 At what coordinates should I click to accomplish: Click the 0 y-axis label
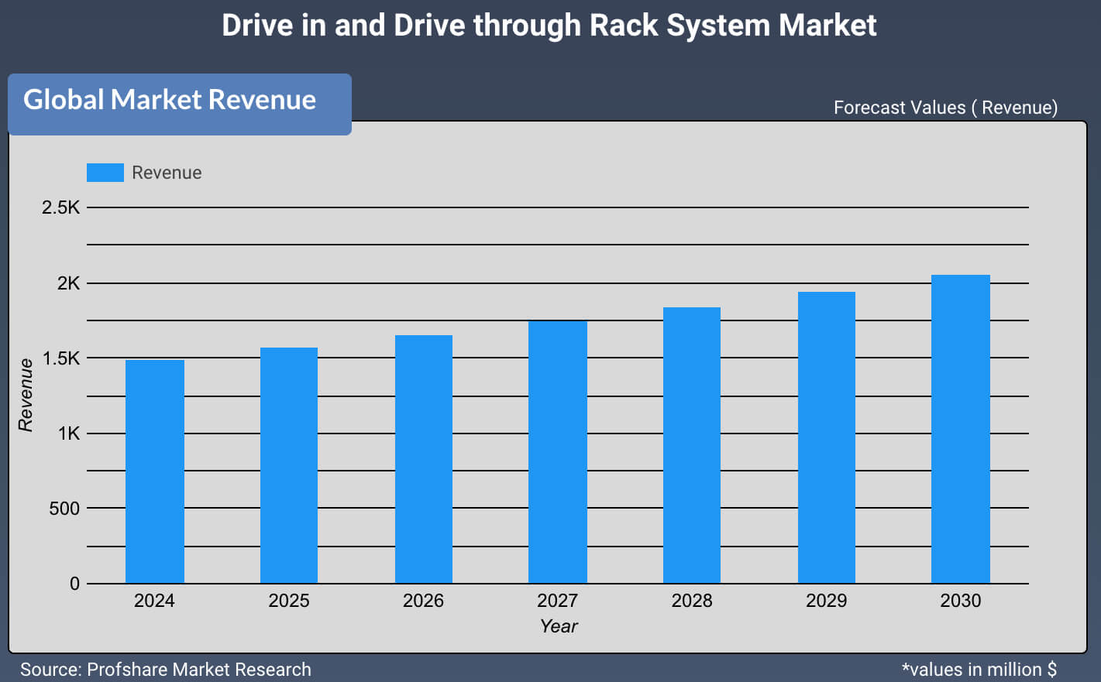74,584
